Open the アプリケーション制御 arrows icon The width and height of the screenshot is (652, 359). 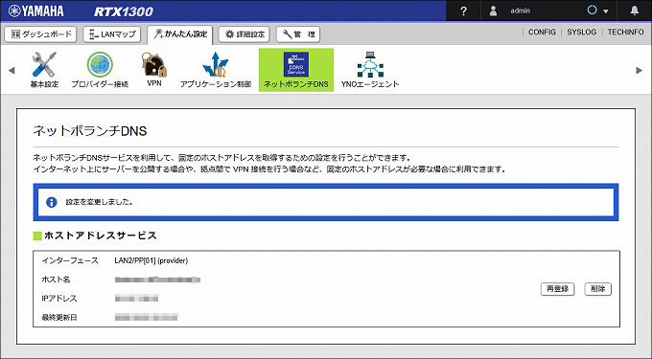(216, 65)
